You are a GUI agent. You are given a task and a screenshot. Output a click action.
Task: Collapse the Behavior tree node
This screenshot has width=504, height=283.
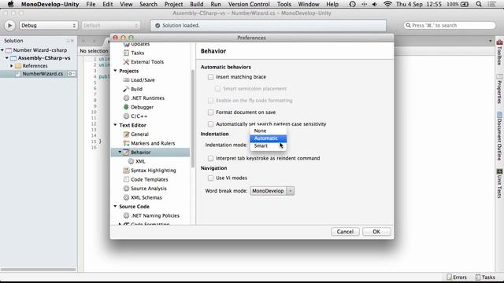click(x=120, y=152)
